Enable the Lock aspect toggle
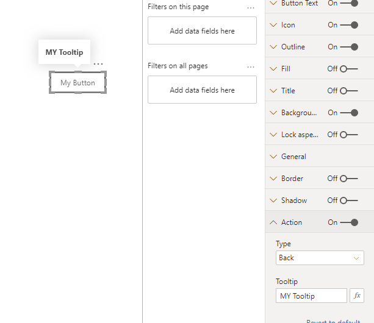The image size is (374, 323). point(349,135)
